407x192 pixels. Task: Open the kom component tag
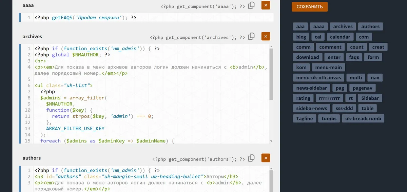pyautogui.click(x=301, y=68)
